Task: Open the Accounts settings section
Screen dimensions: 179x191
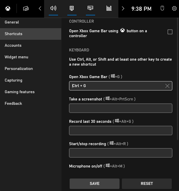Action: pos(30,46)
